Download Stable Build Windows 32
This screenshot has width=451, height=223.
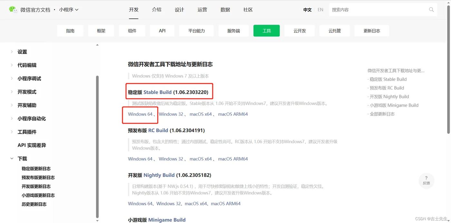171,114
